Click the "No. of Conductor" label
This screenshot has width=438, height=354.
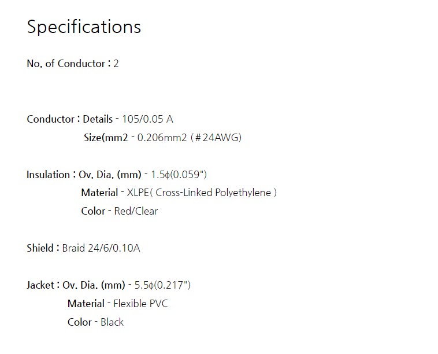tap(65, 64)
